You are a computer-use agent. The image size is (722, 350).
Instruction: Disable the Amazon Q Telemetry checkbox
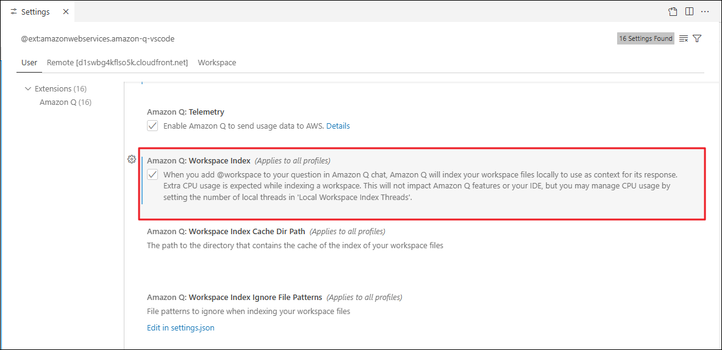point(152,126)
